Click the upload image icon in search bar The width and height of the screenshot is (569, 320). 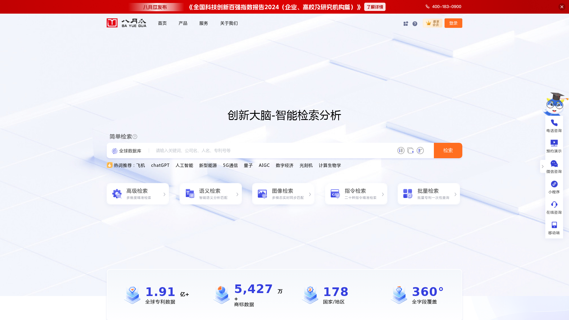click(410, 151)
